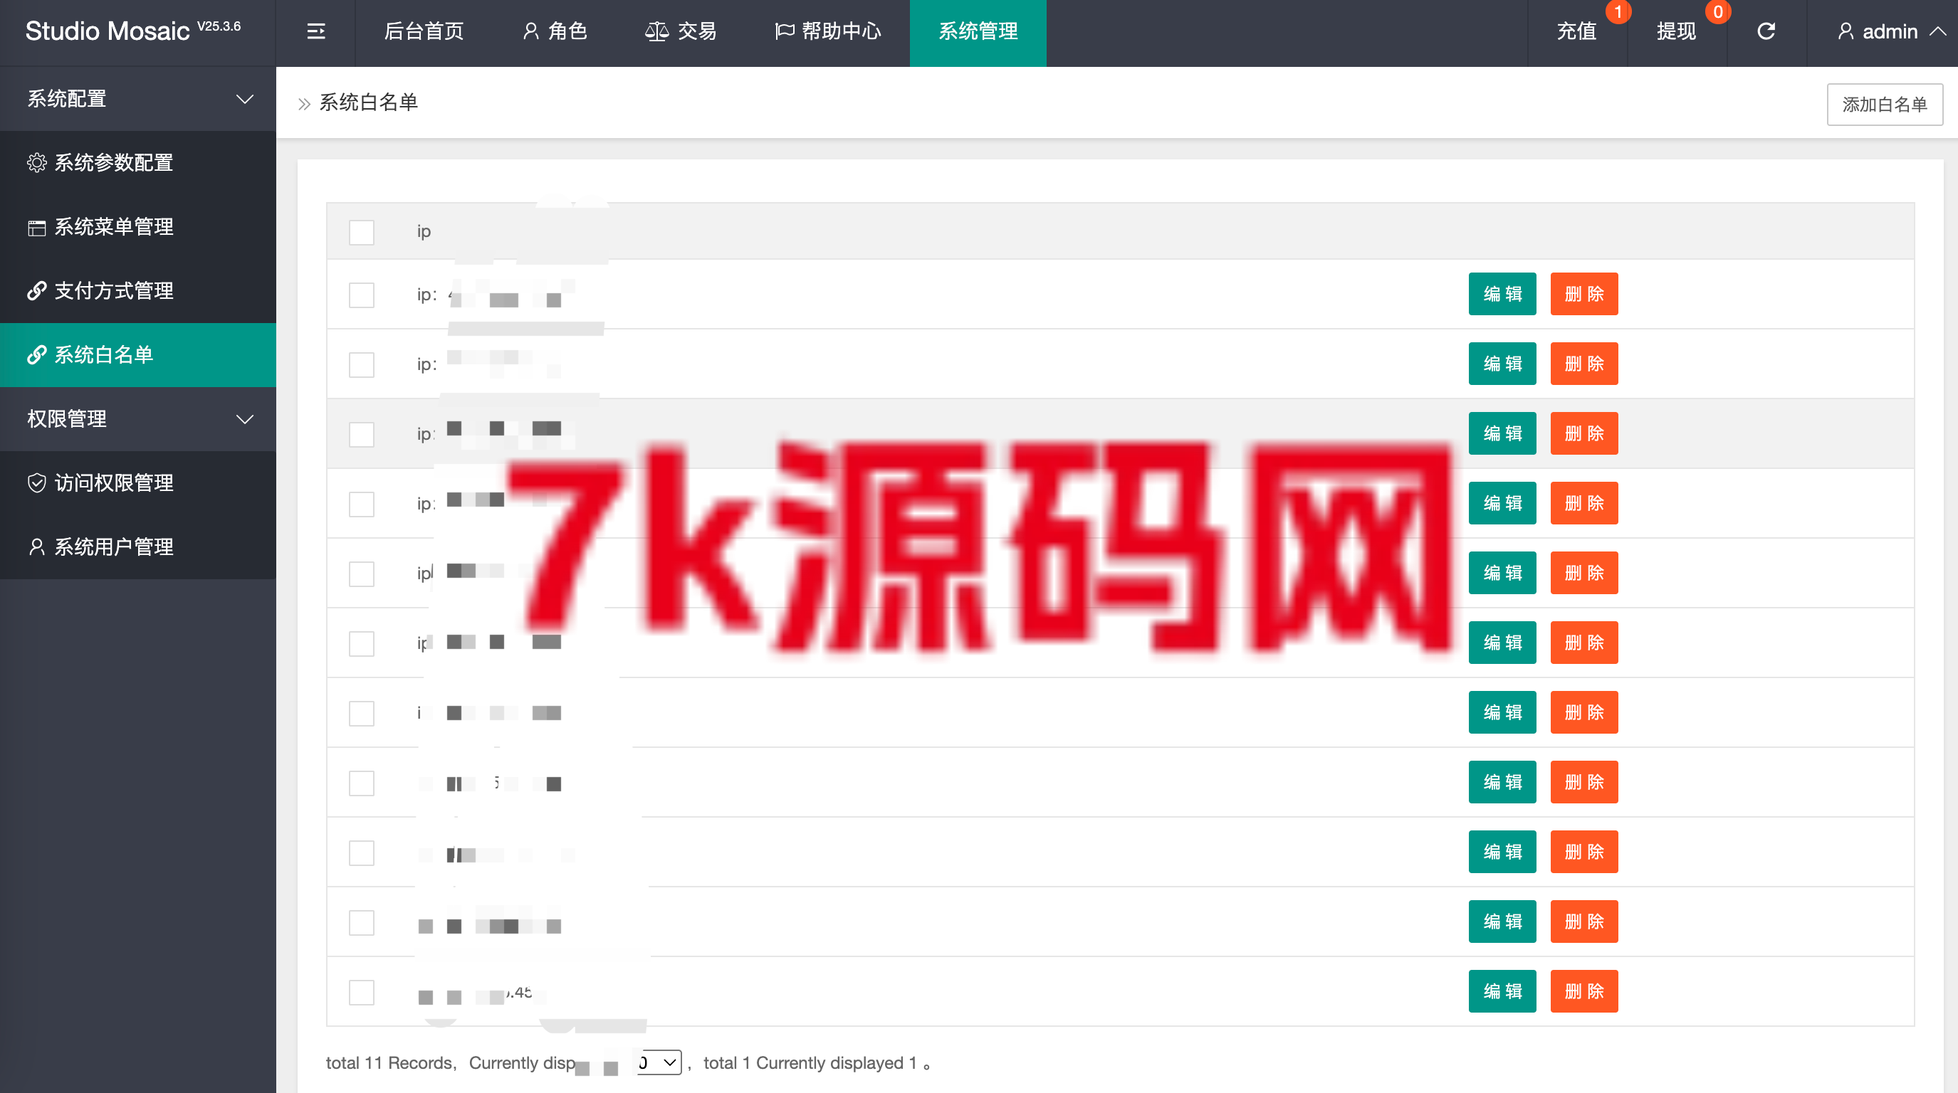1958x1093 pixels.
Task: Click 编辑 on the last ip row
Action: pos(1501,991)
